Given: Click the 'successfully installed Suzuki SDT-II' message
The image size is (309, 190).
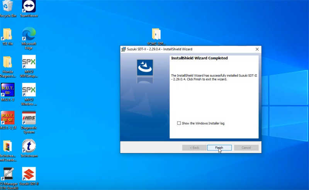Looking at the screenshot, I should click(214, 78).
